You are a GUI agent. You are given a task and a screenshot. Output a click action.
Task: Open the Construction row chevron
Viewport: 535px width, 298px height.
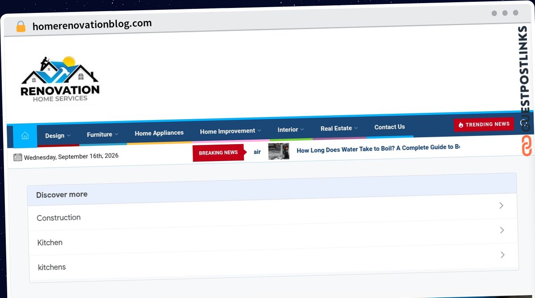point(501,205)
